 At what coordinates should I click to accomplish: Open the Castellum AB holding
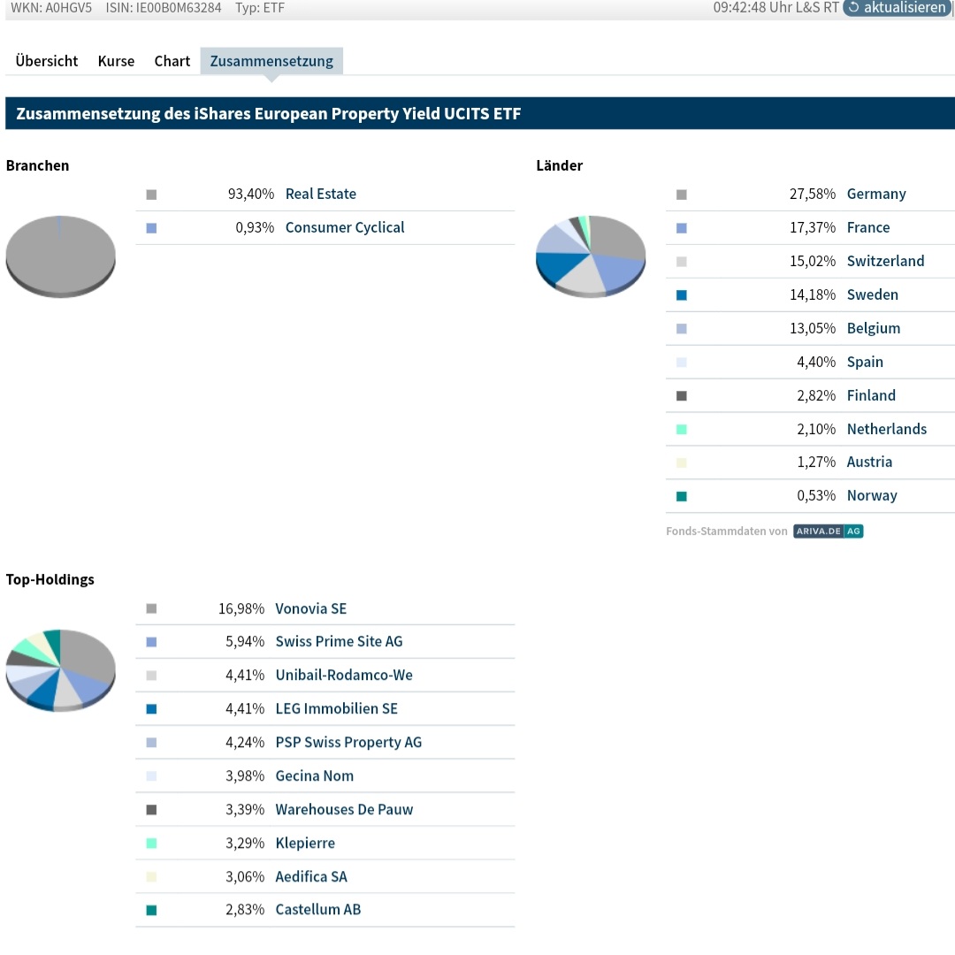coord(318,909)
